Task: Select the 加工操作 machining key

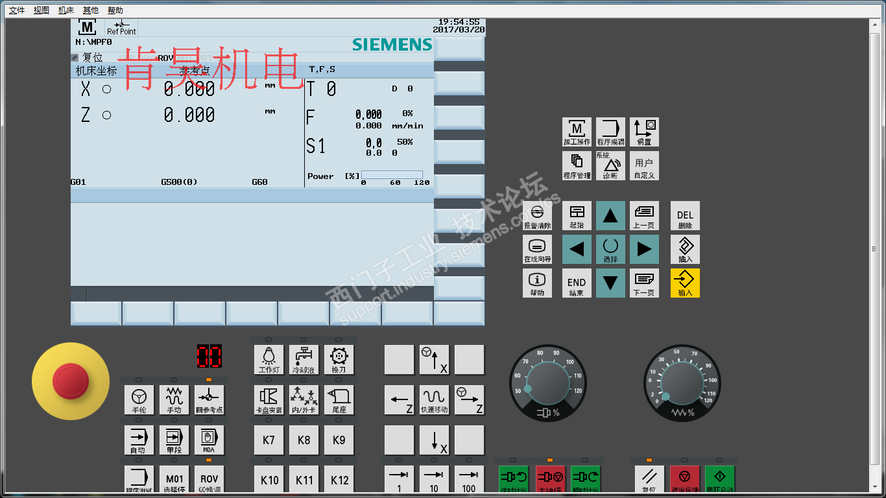Action: [577, 132]
